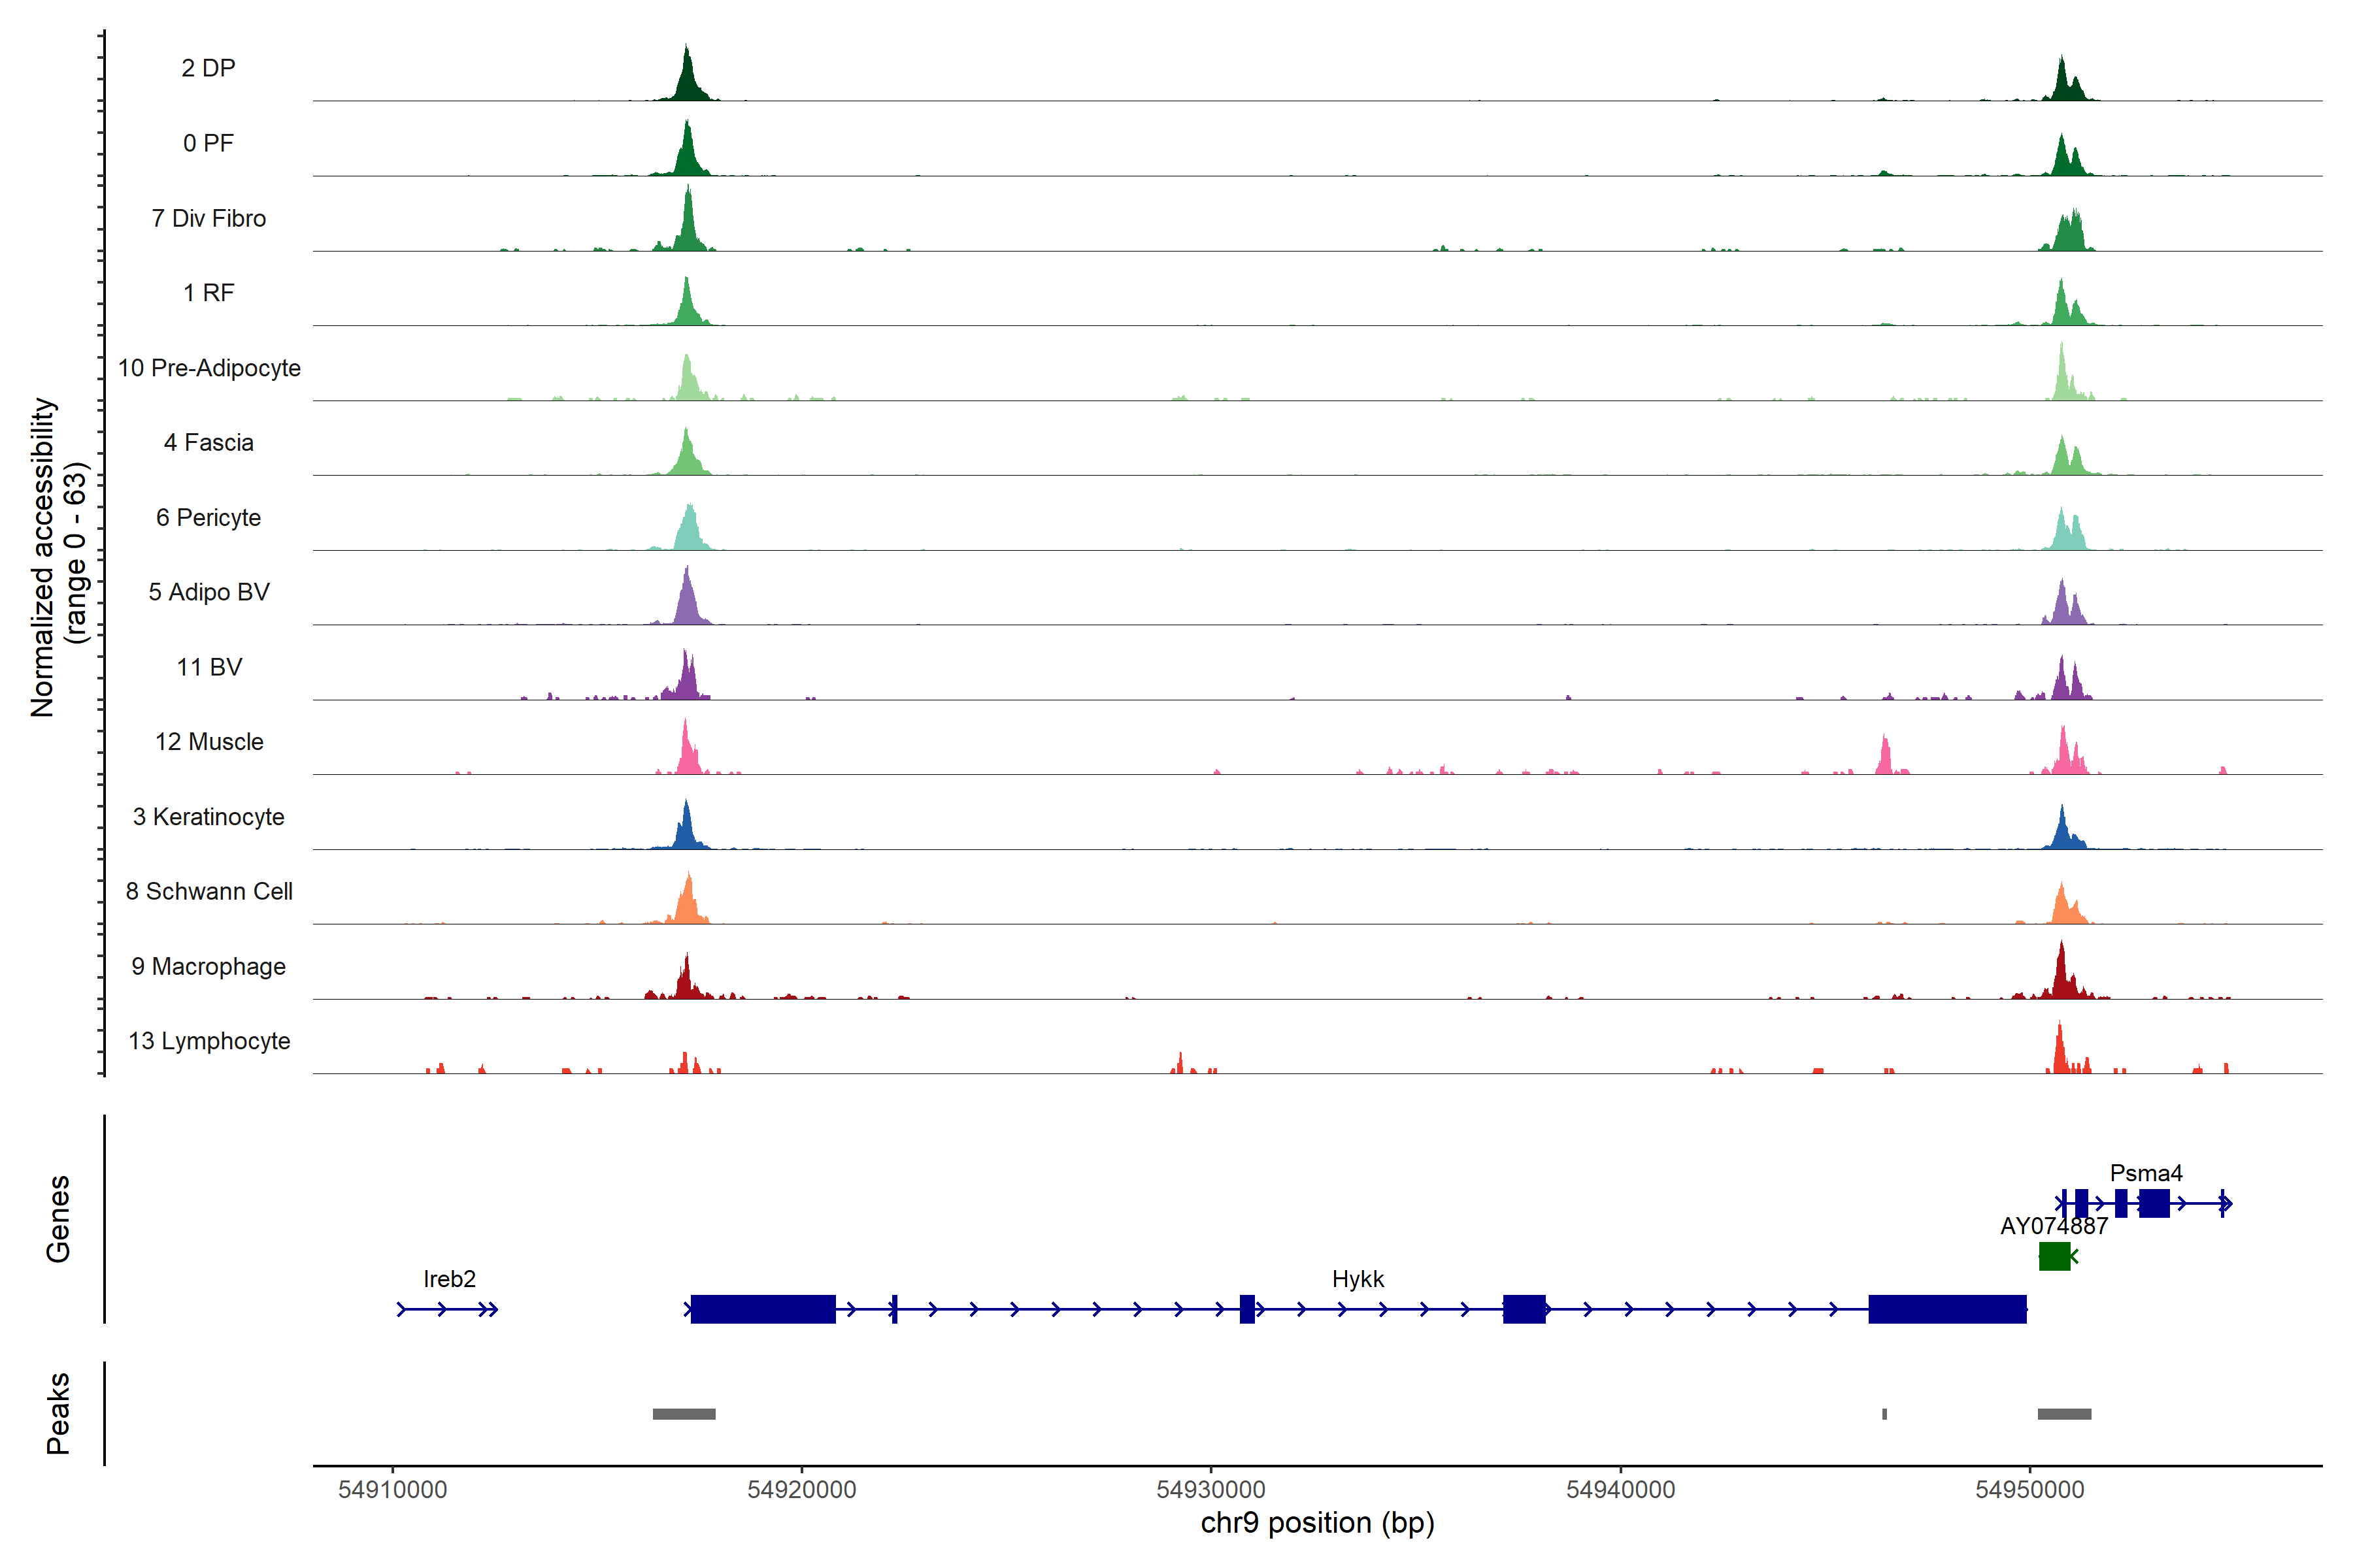Click the last large Hykk exon block
This screenshot has height=1568, width=2353.
click(x=1947, y=1309)
